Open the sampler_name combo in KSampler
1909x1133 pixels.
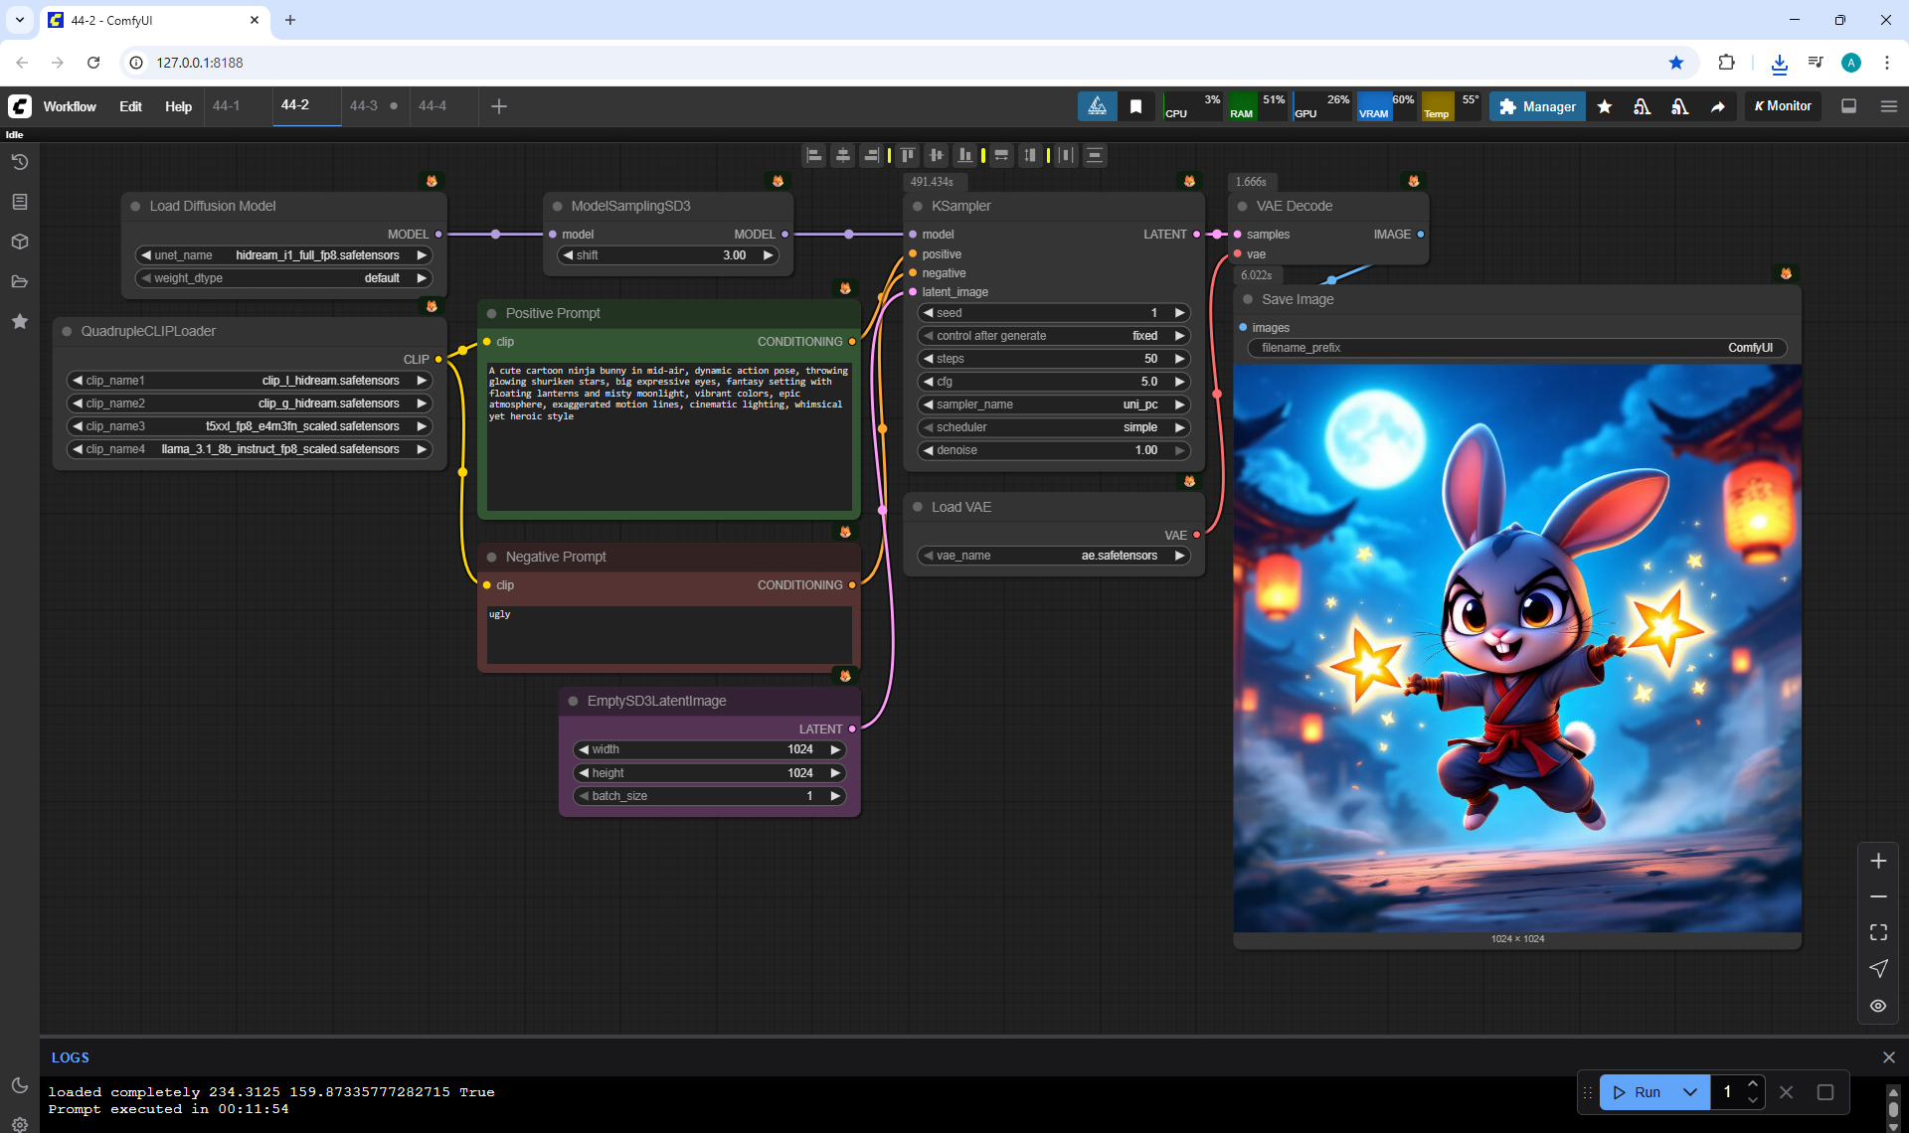[1053, 405]
